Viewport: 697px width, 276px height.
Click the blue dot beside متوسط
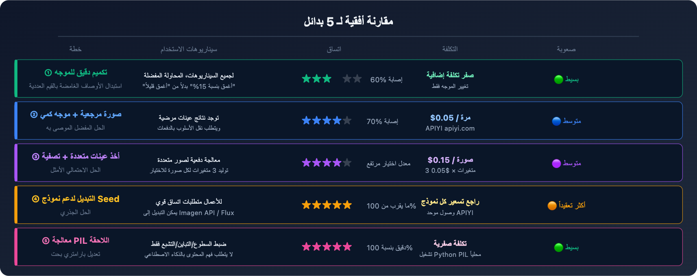click(x=556, y=121)
